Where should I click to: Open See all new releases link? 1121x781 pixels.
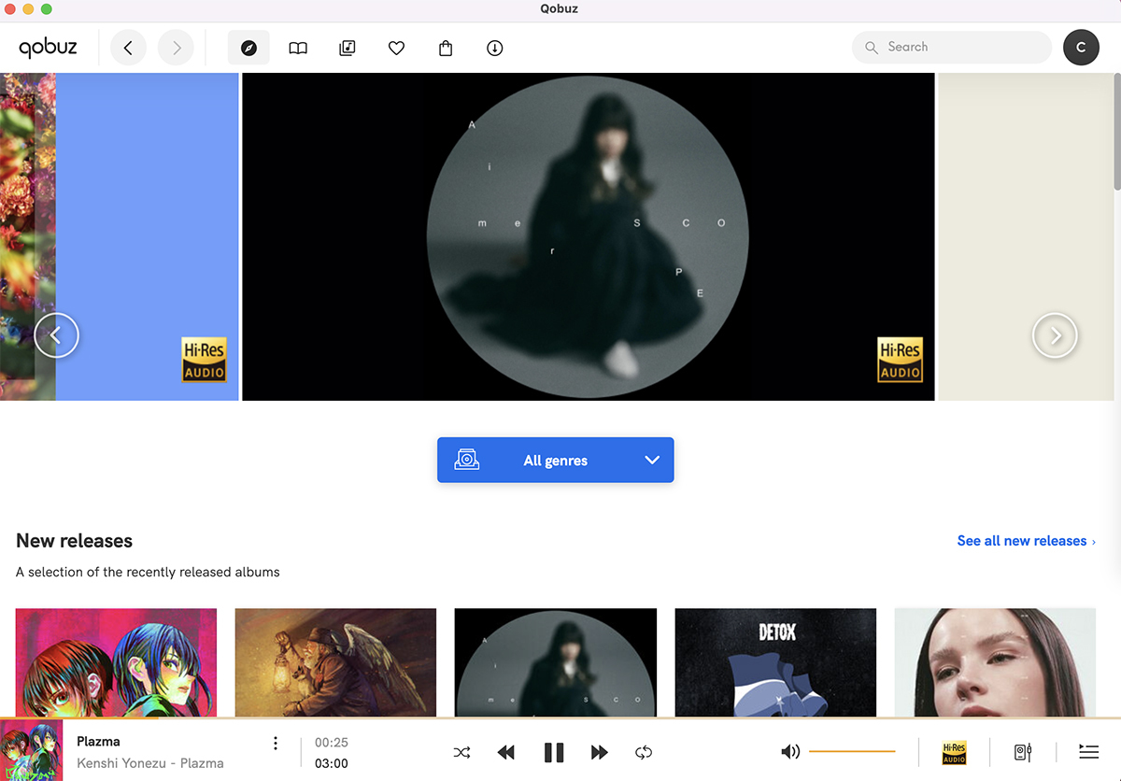(1026, 541)
